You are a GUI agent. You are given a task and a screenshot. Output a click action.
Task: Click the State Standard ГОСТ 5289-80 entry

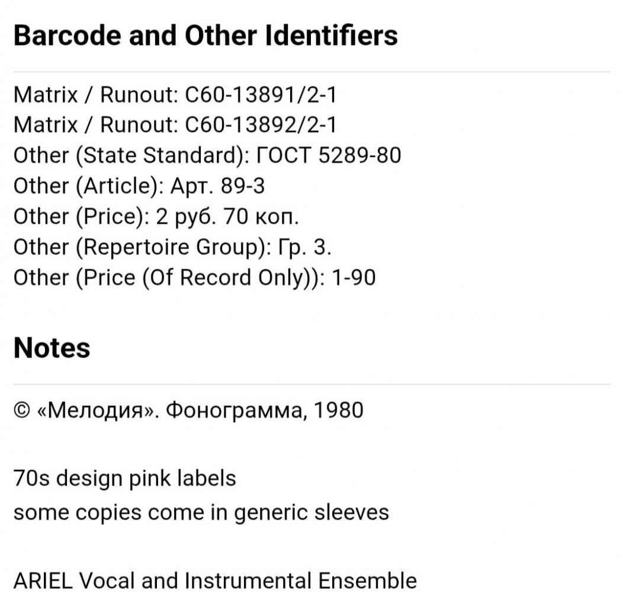207,155
